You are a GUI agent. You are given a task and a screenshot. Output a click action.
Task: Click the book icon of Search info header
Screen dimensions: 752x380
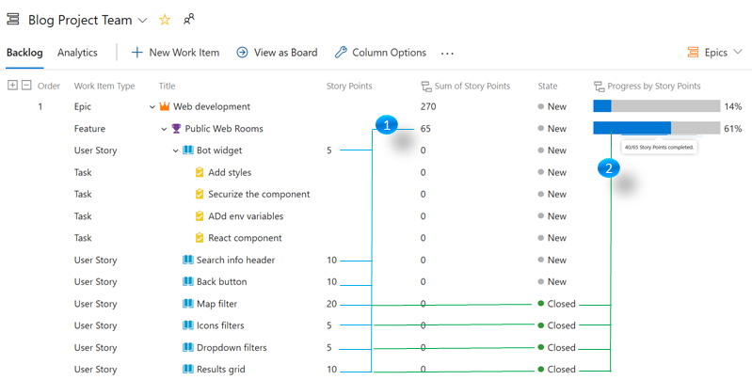[188, 260]
